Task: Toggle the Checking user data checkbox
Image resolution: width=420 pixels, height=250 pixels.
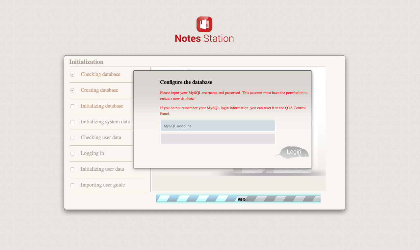Action: coord(72,138)
